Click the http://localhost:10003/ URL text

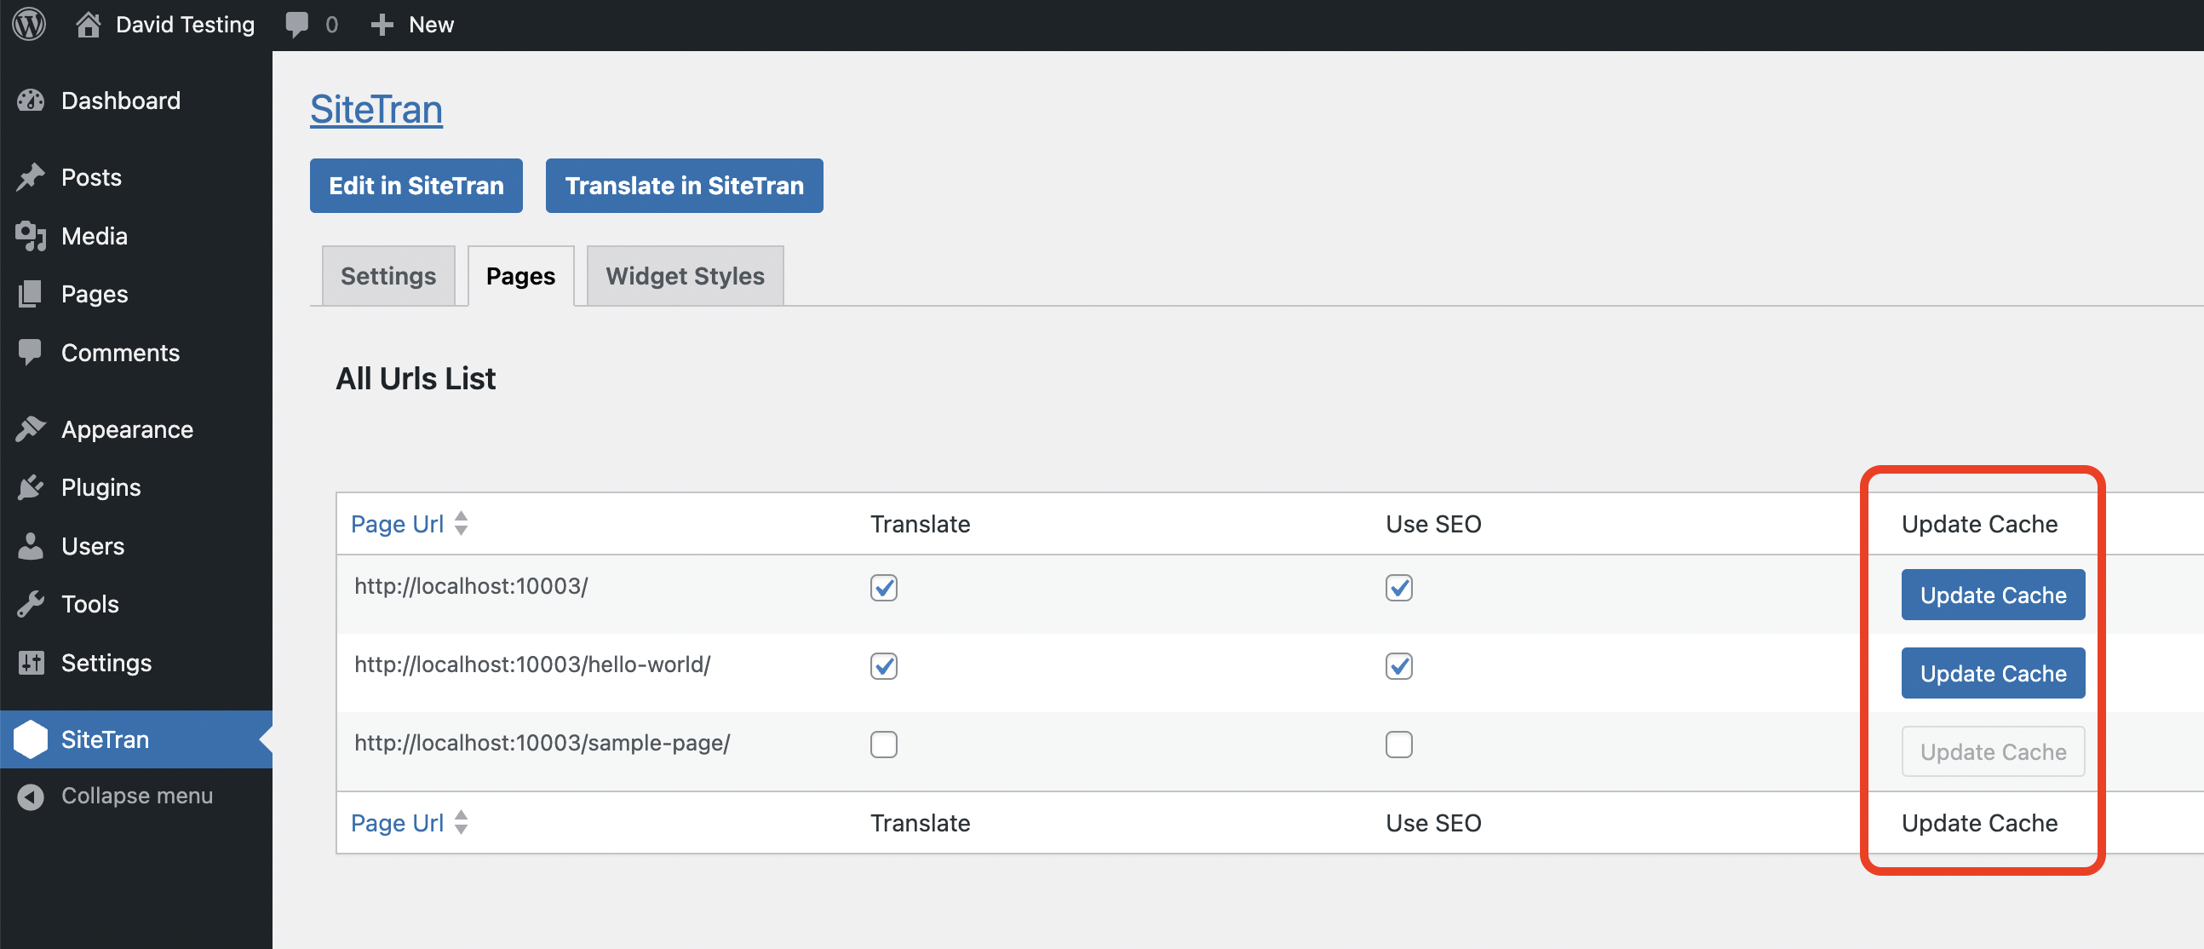tap(471, 586)
